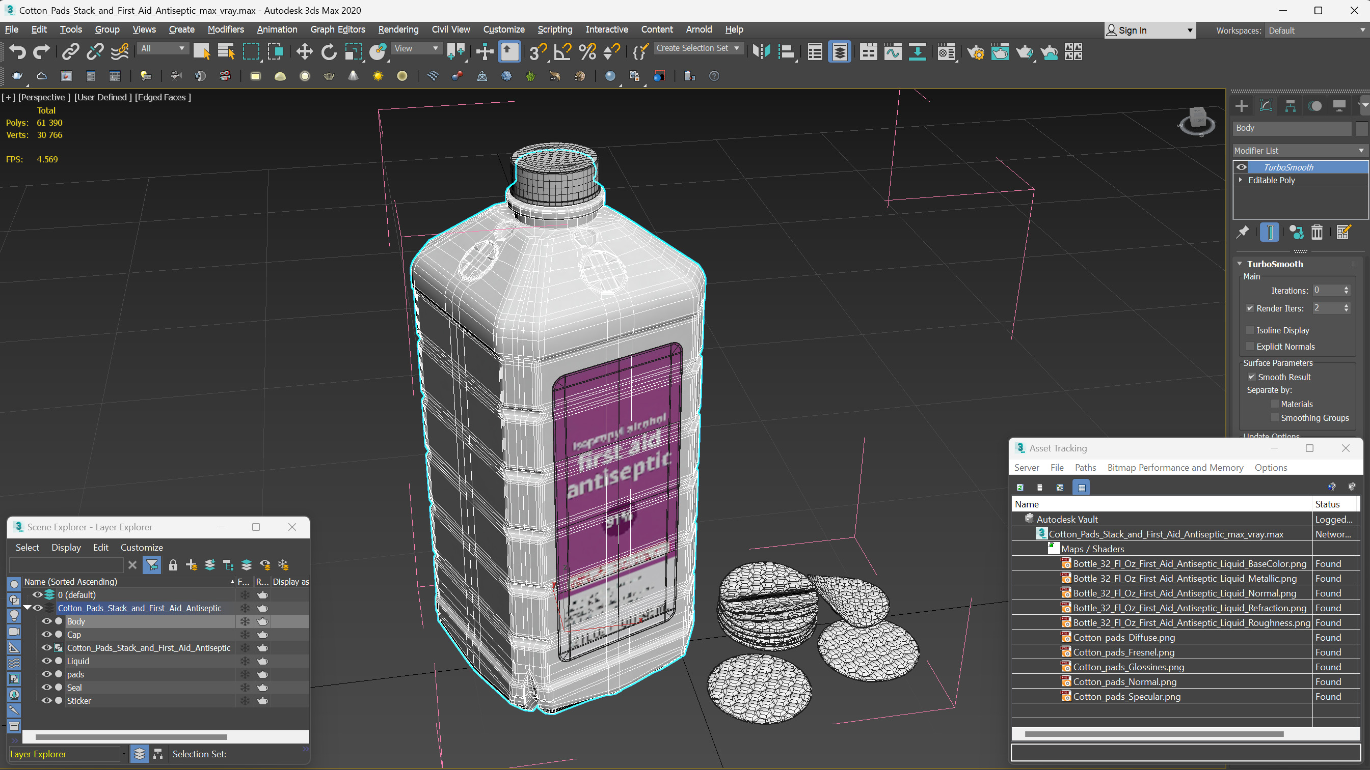Image resolution: width=1370 pixels, height=770 pixels.
Task: Open Select by Name list
Action: pos(226,51)
